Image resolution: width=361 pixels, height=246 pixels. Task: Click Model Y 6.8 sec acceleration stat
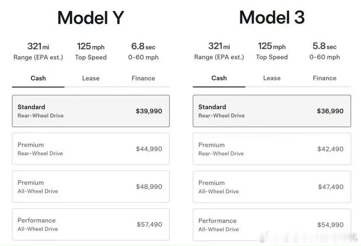[143, 51]
